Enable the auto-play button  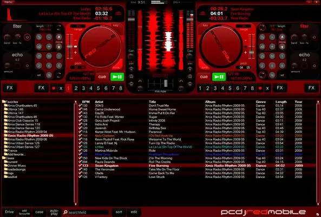pyautogui.click(x=54, y=212)
